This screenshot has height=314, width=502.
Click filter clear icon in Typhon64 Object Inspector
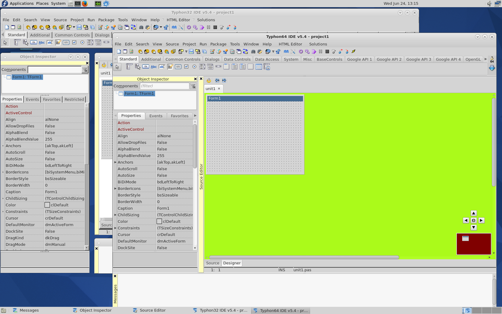(x=193, y=86)
